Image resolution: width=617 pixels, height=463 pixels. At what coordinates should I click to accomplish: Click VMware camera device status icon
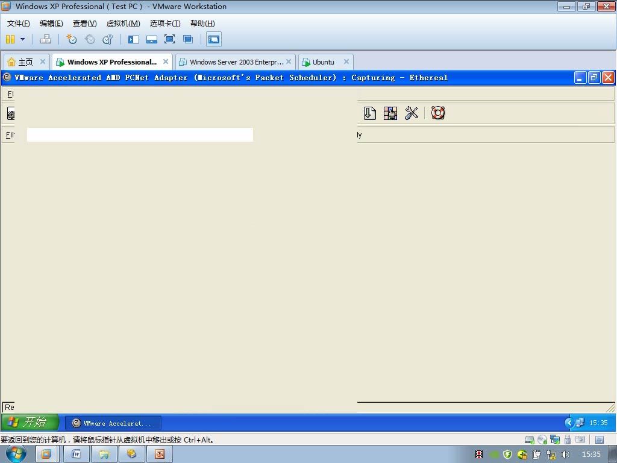pos(580,439)
